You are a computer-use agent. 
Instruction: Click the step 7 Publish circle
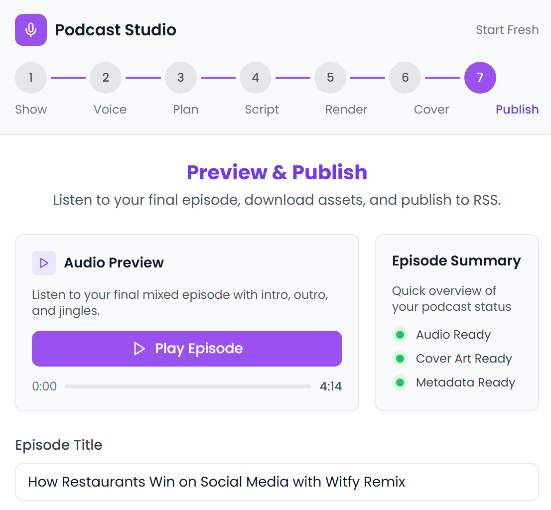click(480, 78)
